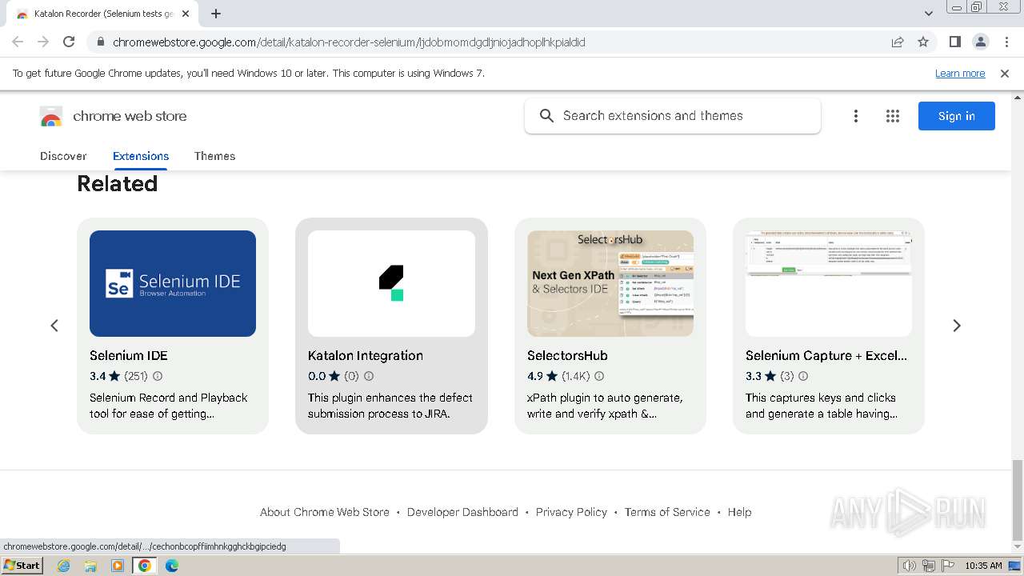Show rating info for Selenium Capture + Excel
The width and height of the screenshot is (1024, 576).
coord(803,376)
